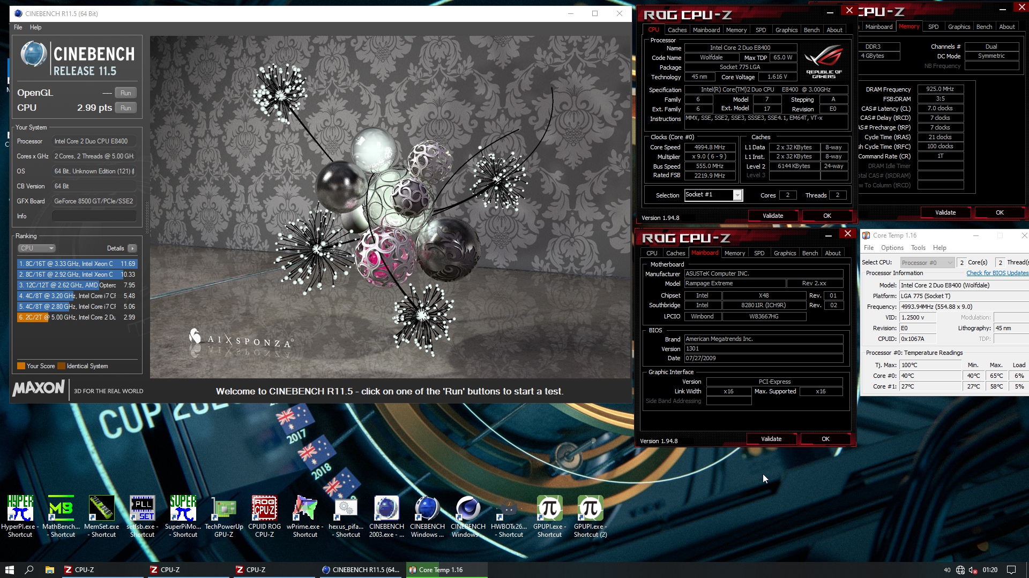The width and height of the screenshot is (1029, 578).
Task: Switch to Core Temp taskbar item
Action: (446, 569)
